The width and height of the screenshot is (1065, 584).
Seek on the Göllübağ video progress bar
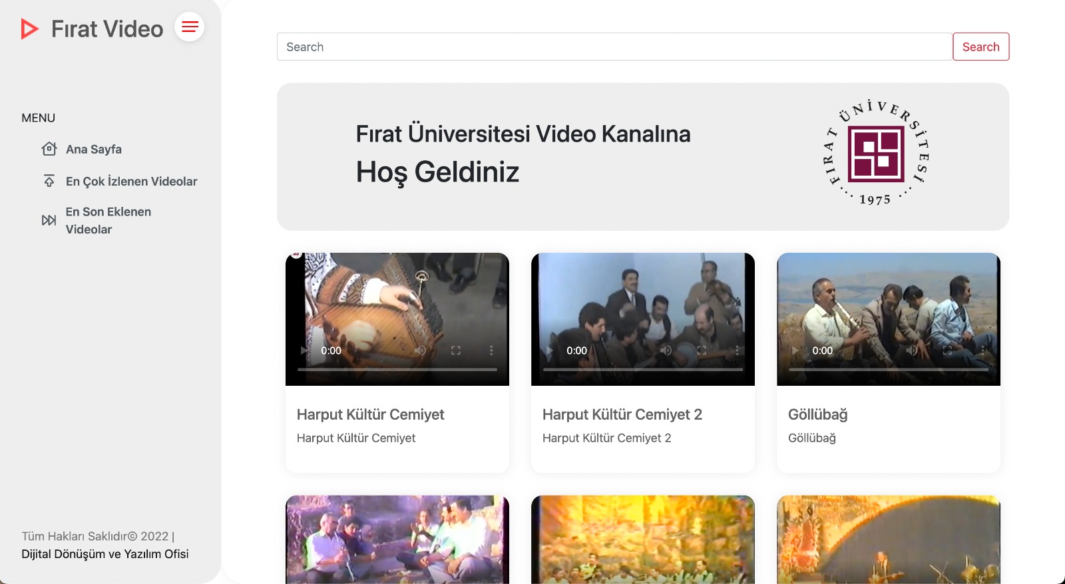(889, 369)
